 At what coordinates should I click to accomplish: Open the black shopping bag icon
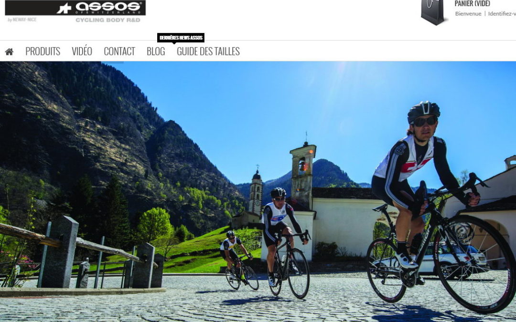point(433,12)
